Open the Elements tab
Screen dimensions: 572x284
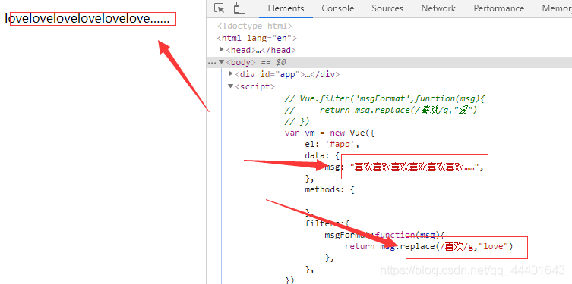point(286,8)
